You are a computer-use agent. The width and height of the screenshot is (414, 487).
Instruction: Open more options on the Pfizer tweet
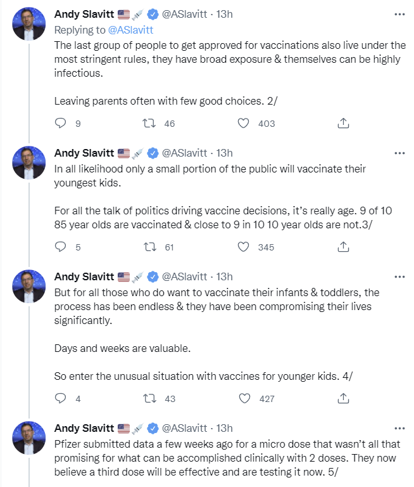pos(399,428)
